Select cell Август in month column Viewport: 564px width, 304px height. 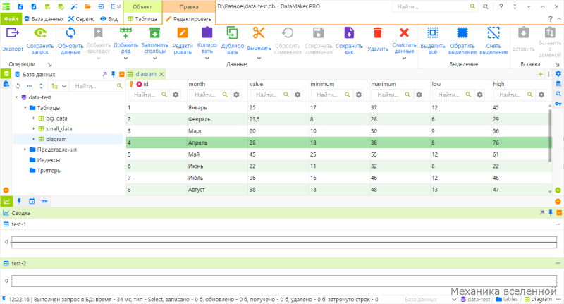click(217, 190)
